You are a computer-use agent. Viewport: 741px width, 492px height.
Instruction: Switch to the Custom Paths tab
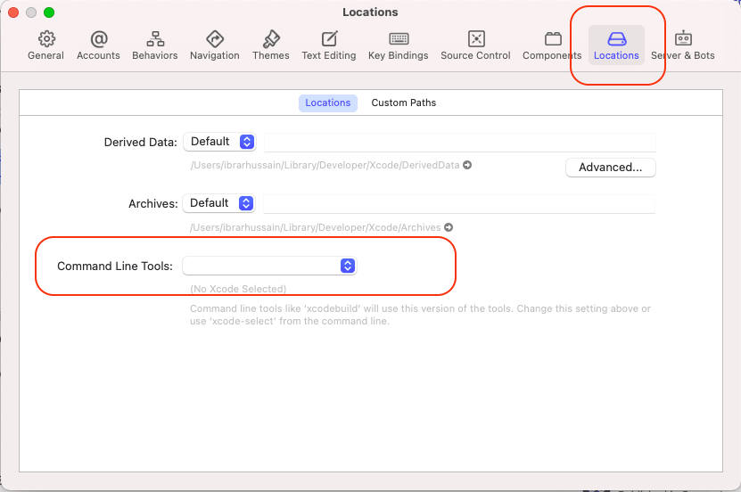pyautogui.click(x=404, y=102)
